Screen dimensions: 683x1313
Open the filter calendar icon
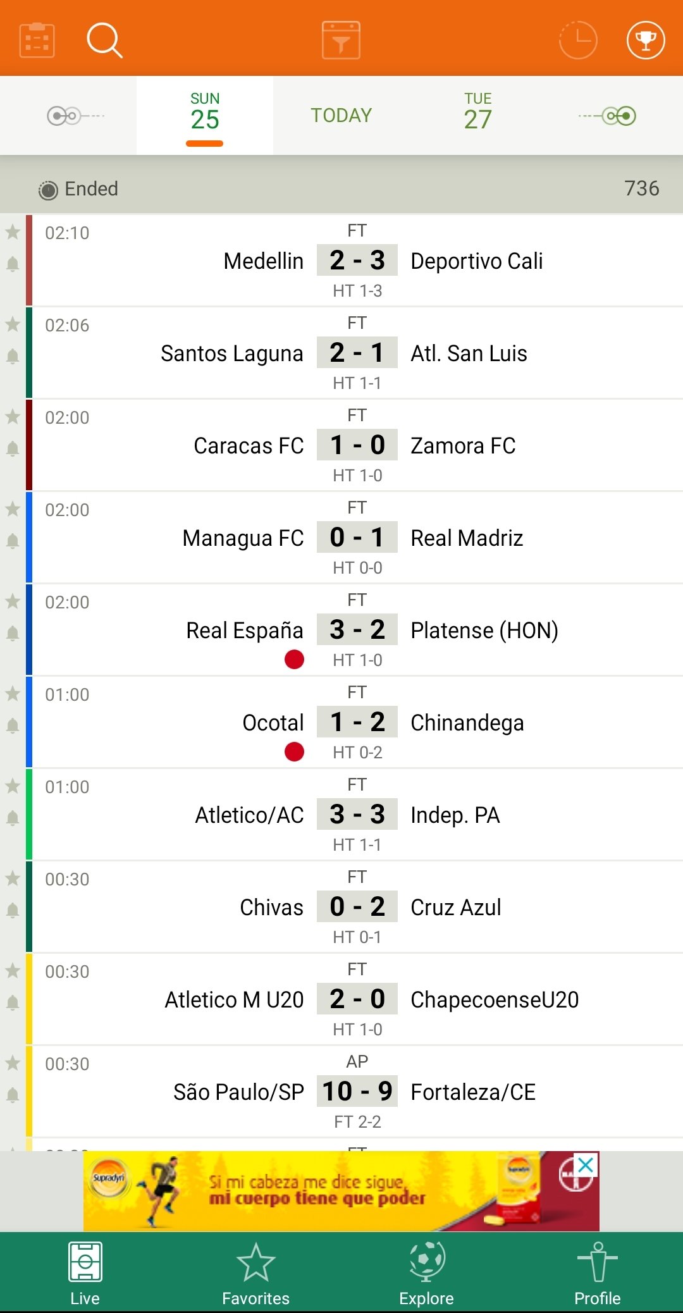tap(341, 40)
